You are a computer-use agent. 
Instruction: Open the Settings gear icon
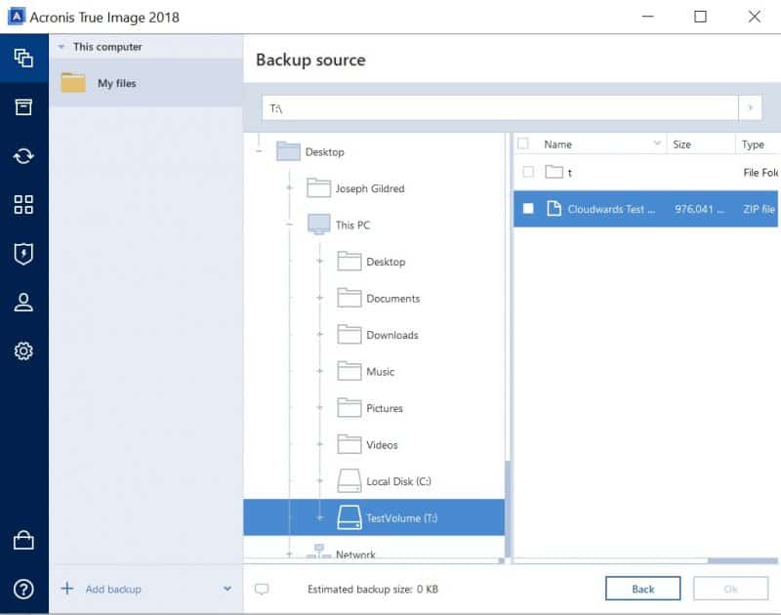point(23,351)
